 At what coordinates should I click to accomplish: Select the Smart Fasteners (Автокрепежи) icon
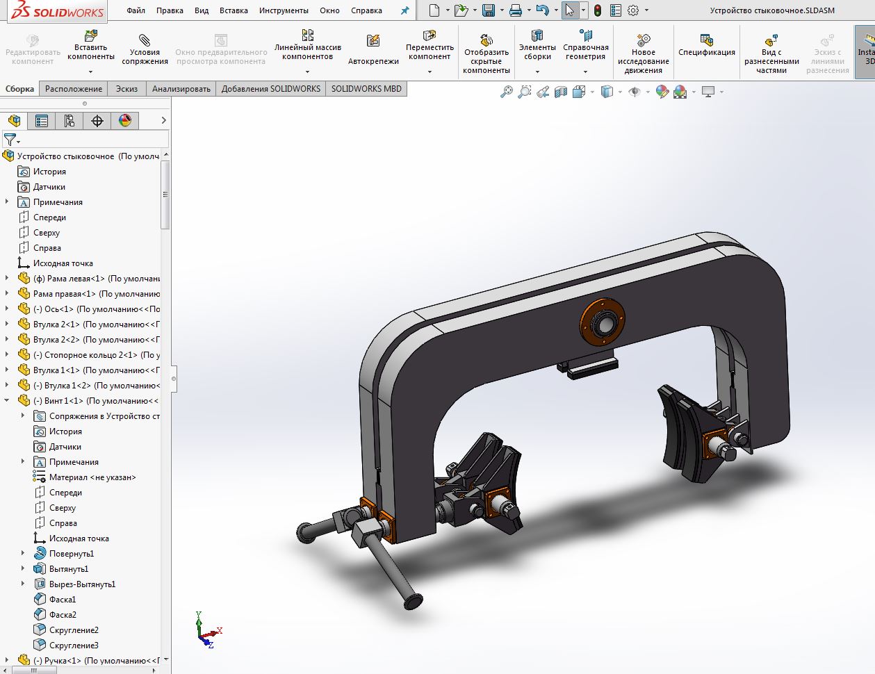(x=373, y=42)
